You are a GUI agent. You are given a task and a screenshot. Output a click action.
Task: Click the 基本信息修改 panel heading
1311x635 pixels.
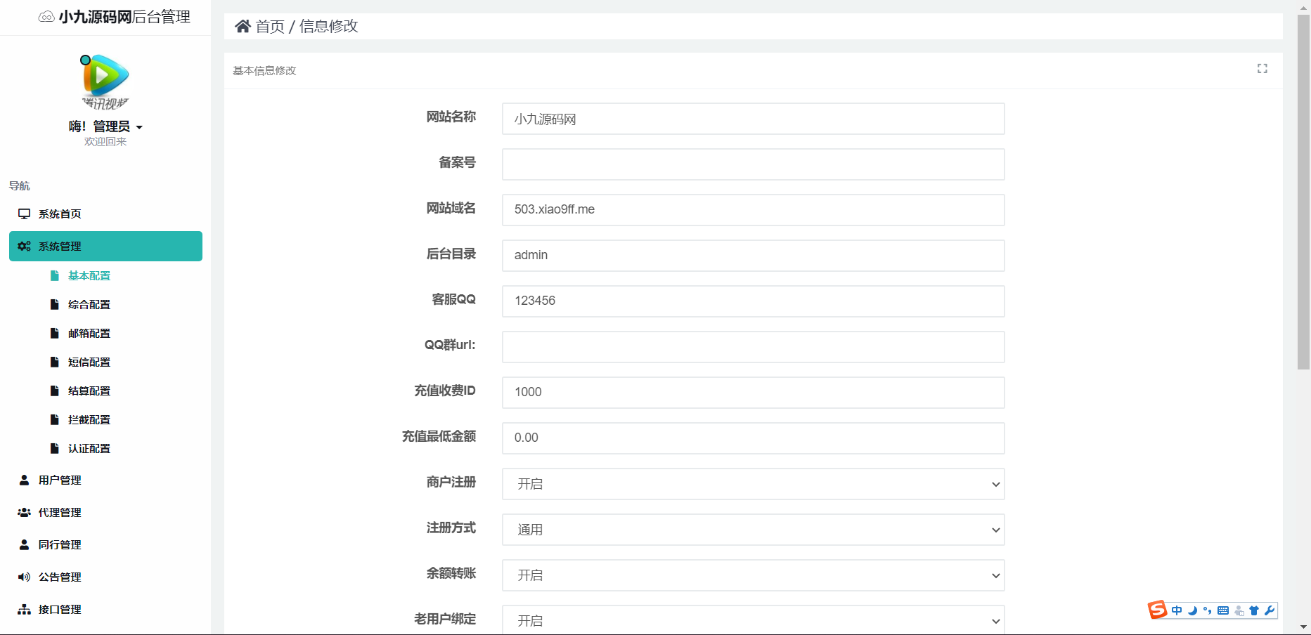264,70
